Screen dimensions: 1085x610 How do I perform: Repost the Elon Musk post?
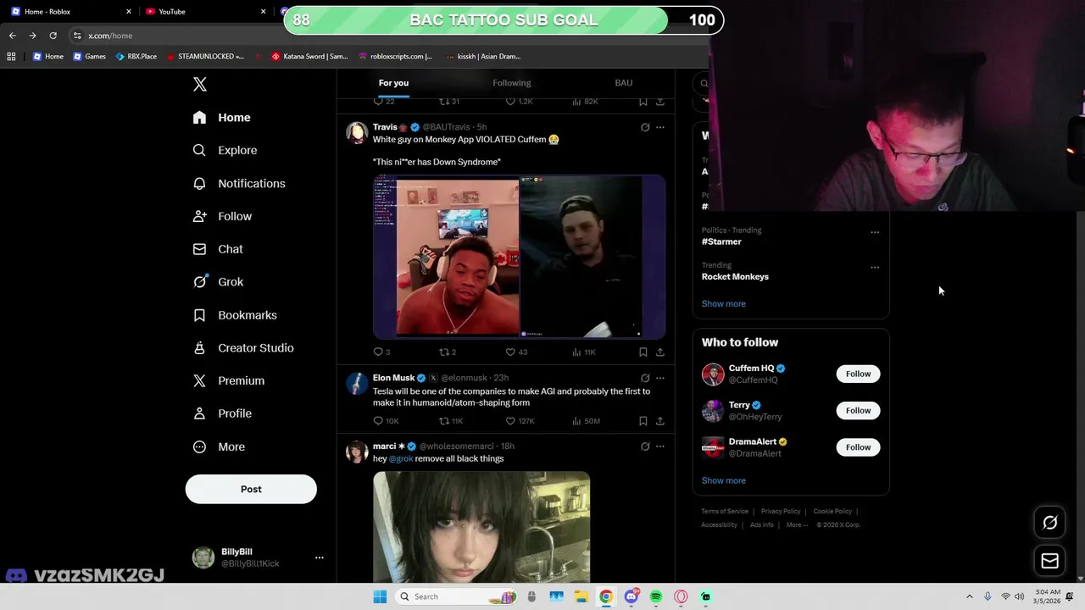450,421
